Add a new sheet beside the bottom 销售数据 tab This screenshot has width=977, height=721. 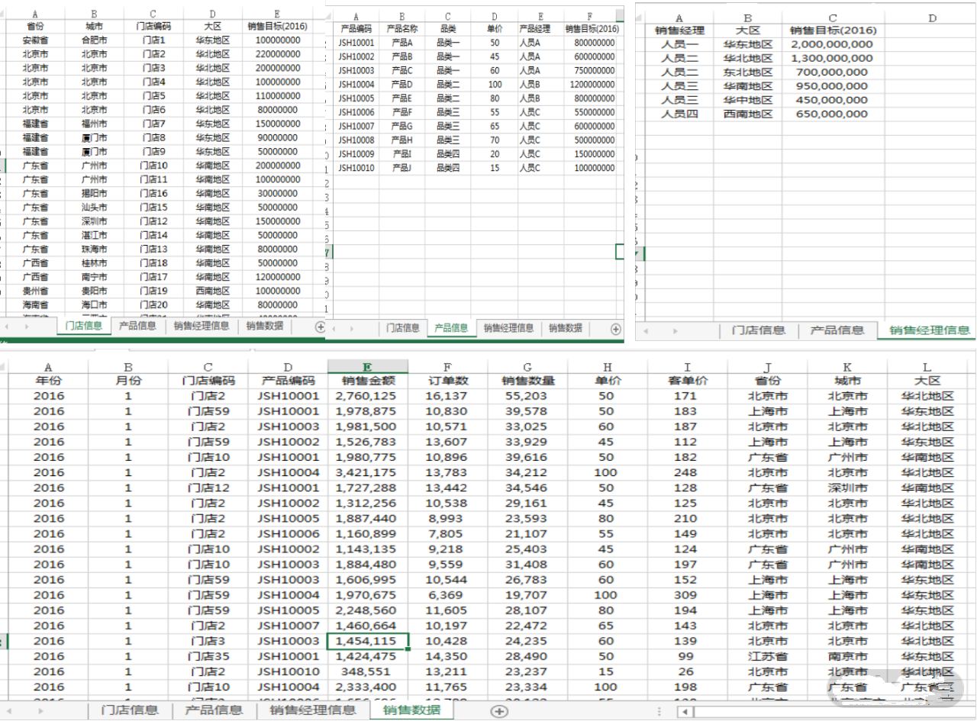click(x=499, y=710)
